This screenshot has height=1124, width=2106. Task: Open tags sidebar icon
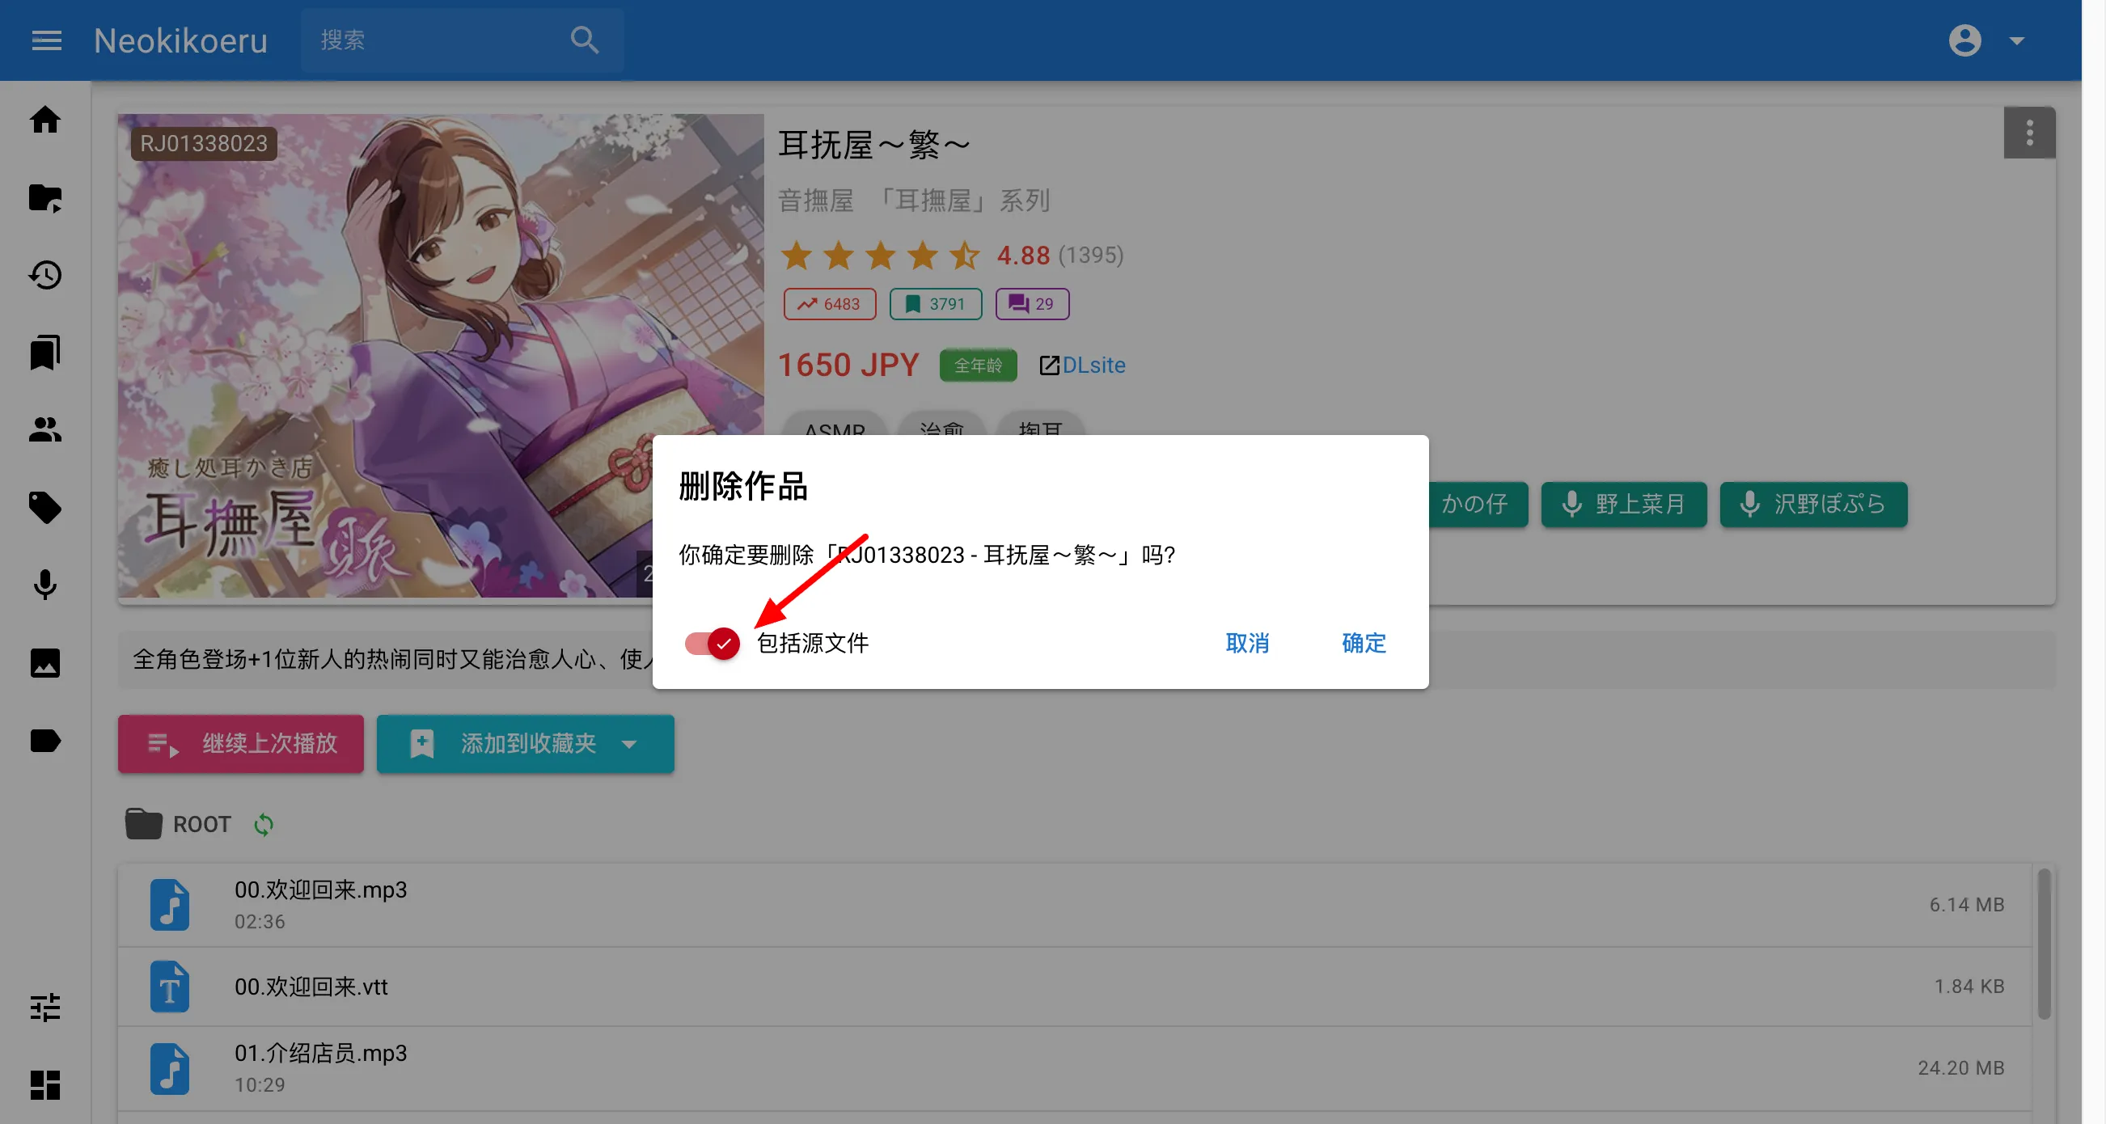(45, 507)
